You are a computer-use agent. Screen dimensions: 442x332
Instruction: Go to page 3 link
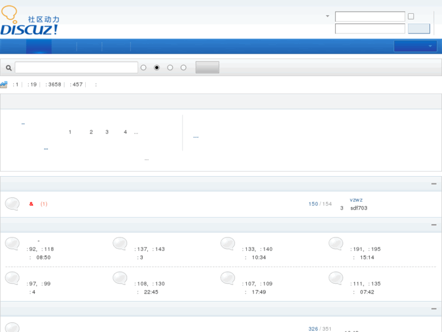[107, 132]
